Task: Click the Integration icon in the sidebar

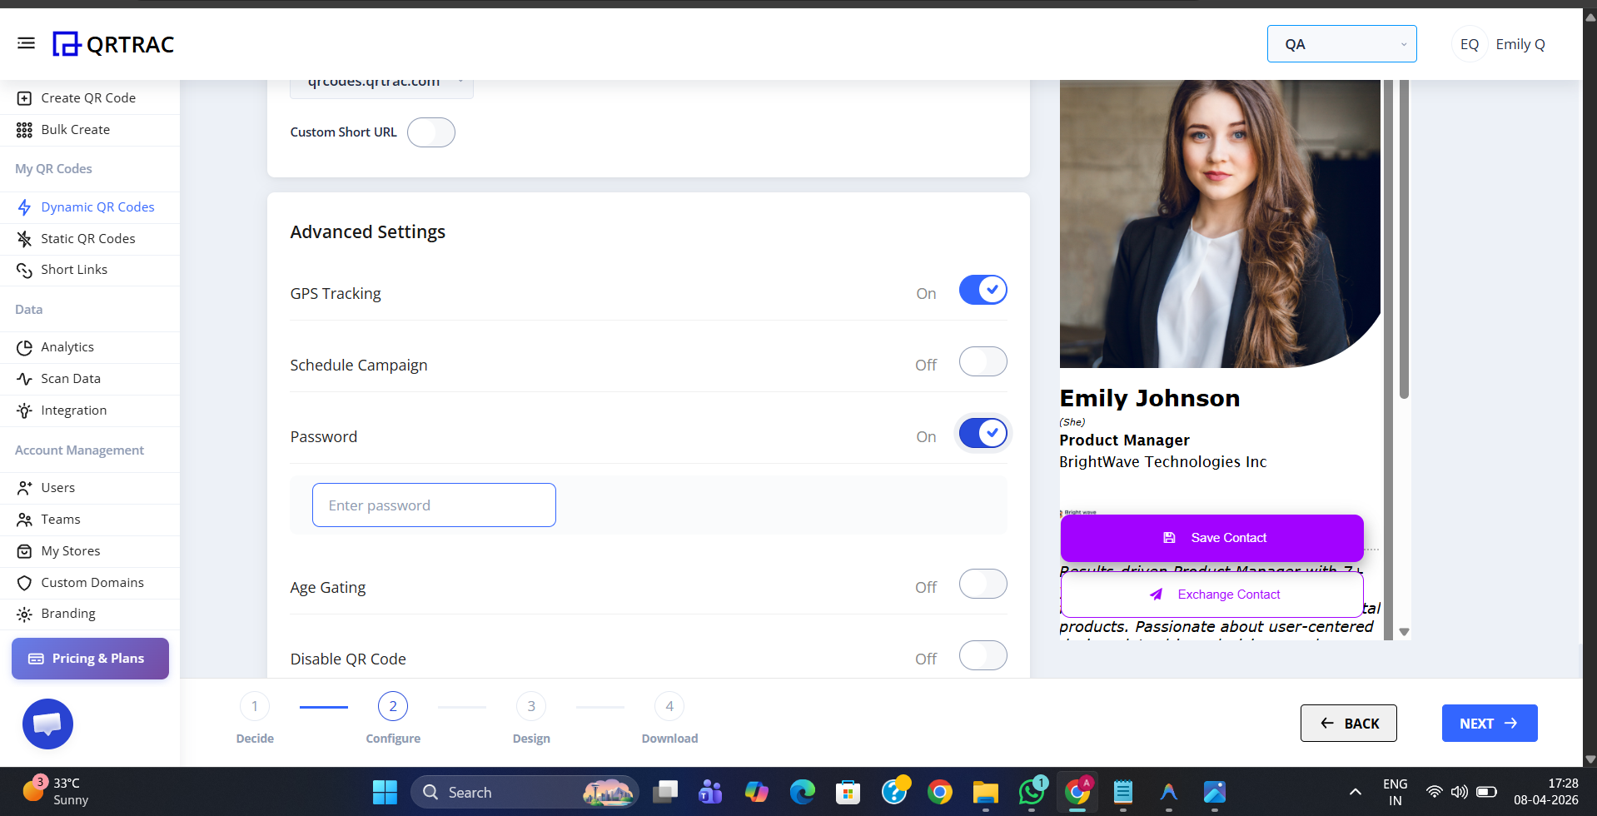Action: [24, 410]
